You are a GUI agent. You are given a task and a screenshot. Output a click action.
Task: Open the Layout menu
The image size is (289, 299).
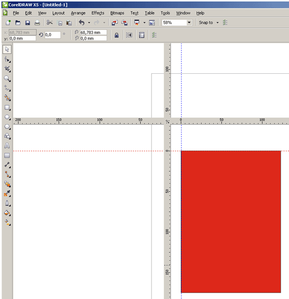pos(58,13)
